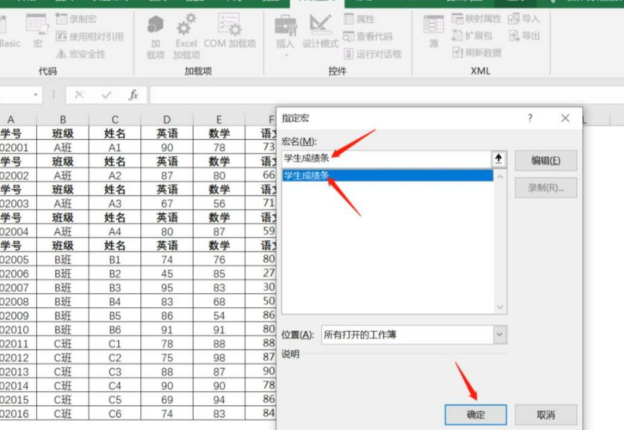
Task: Click the 取消 button in dialog
Action: [x=545, y=415]
